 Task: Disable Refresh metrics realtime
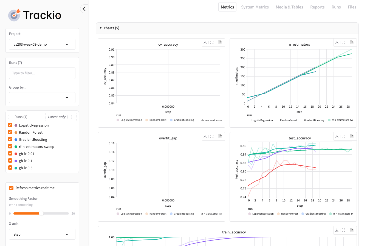[11, 188]
